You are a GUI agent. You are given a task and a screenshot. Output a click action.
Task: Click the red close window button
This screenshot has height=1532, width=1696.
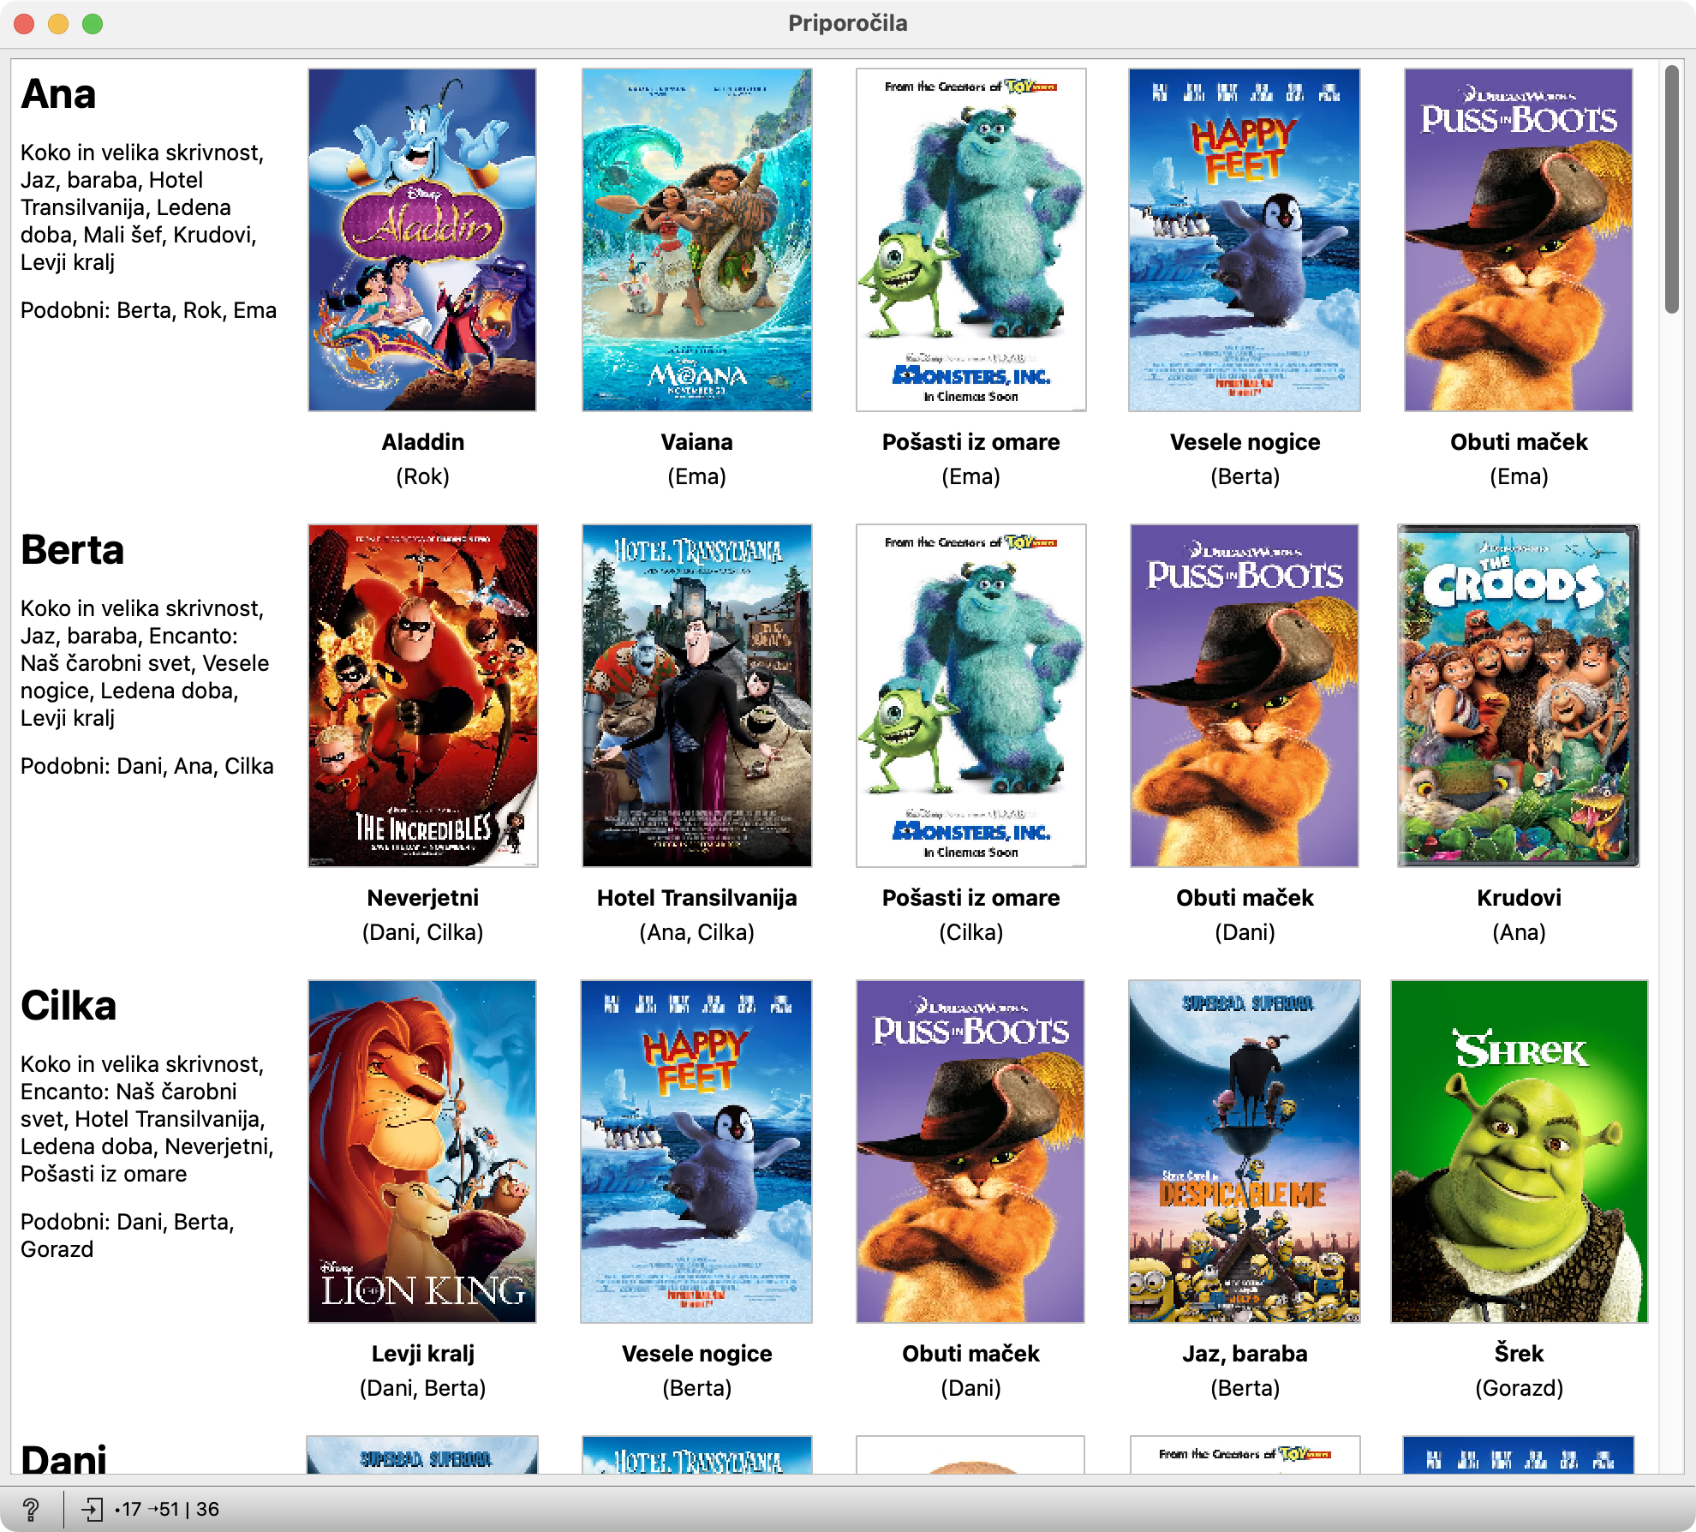tap(24, 24)
